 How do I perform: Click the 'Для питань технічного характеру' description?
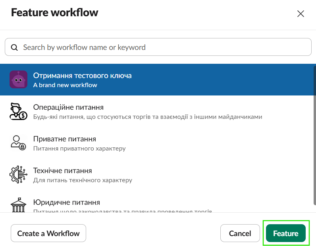(x=83, y=180)
